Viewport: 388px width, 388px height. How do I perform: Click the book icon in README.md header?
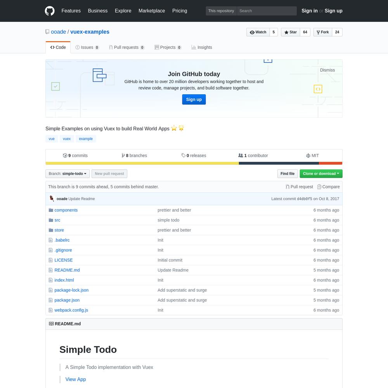(51, 324)
